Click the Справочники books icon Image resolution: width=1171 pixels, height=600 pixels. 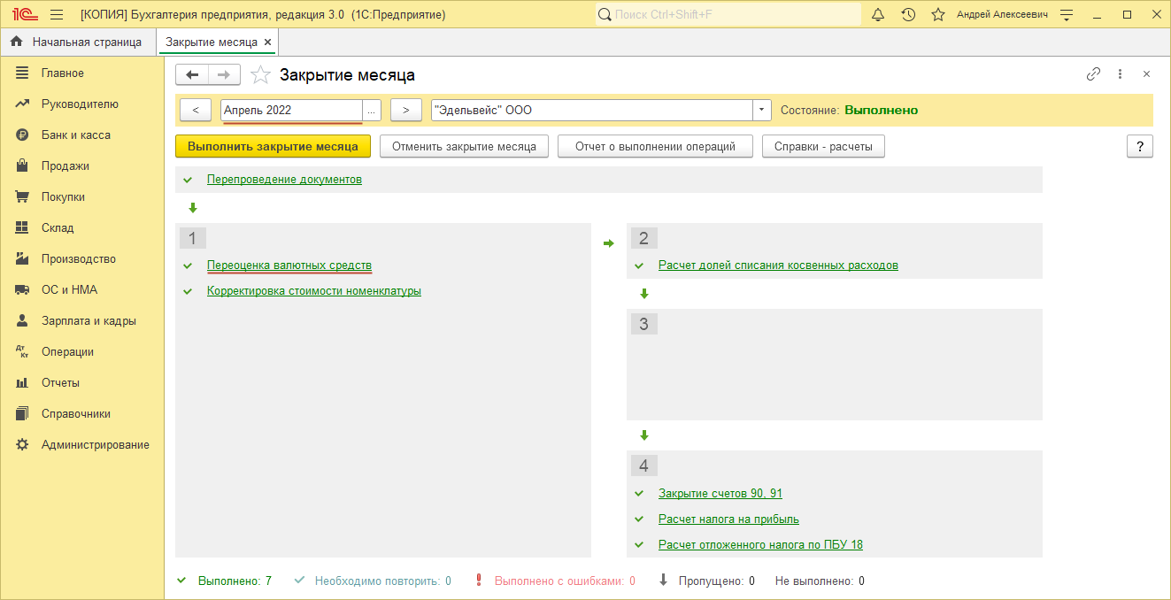pos(23,413)
